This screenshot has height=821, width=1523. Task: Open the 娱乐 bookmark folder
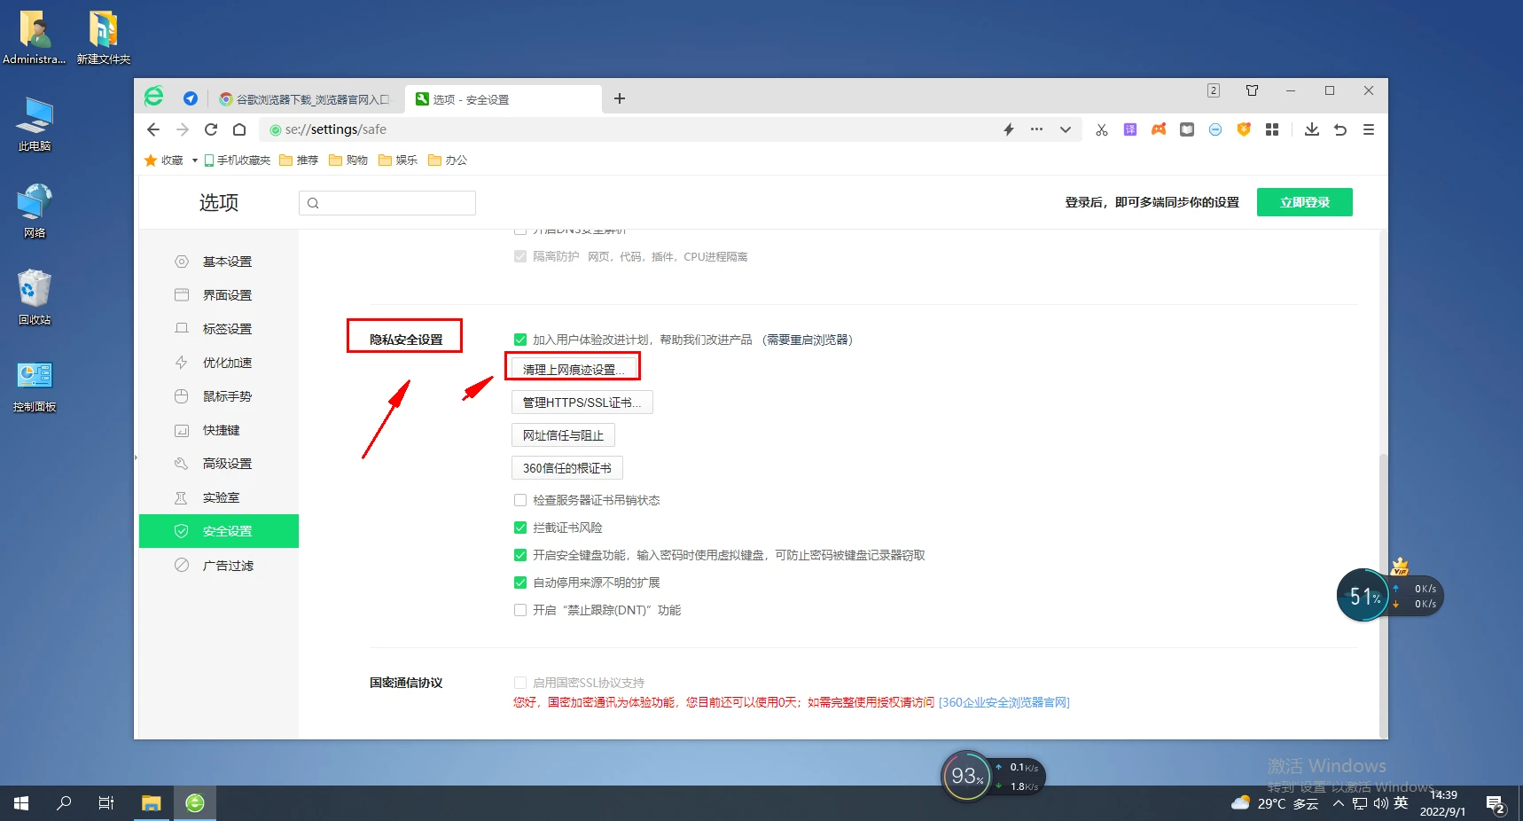pyautogui.click(x=398, y=160)
